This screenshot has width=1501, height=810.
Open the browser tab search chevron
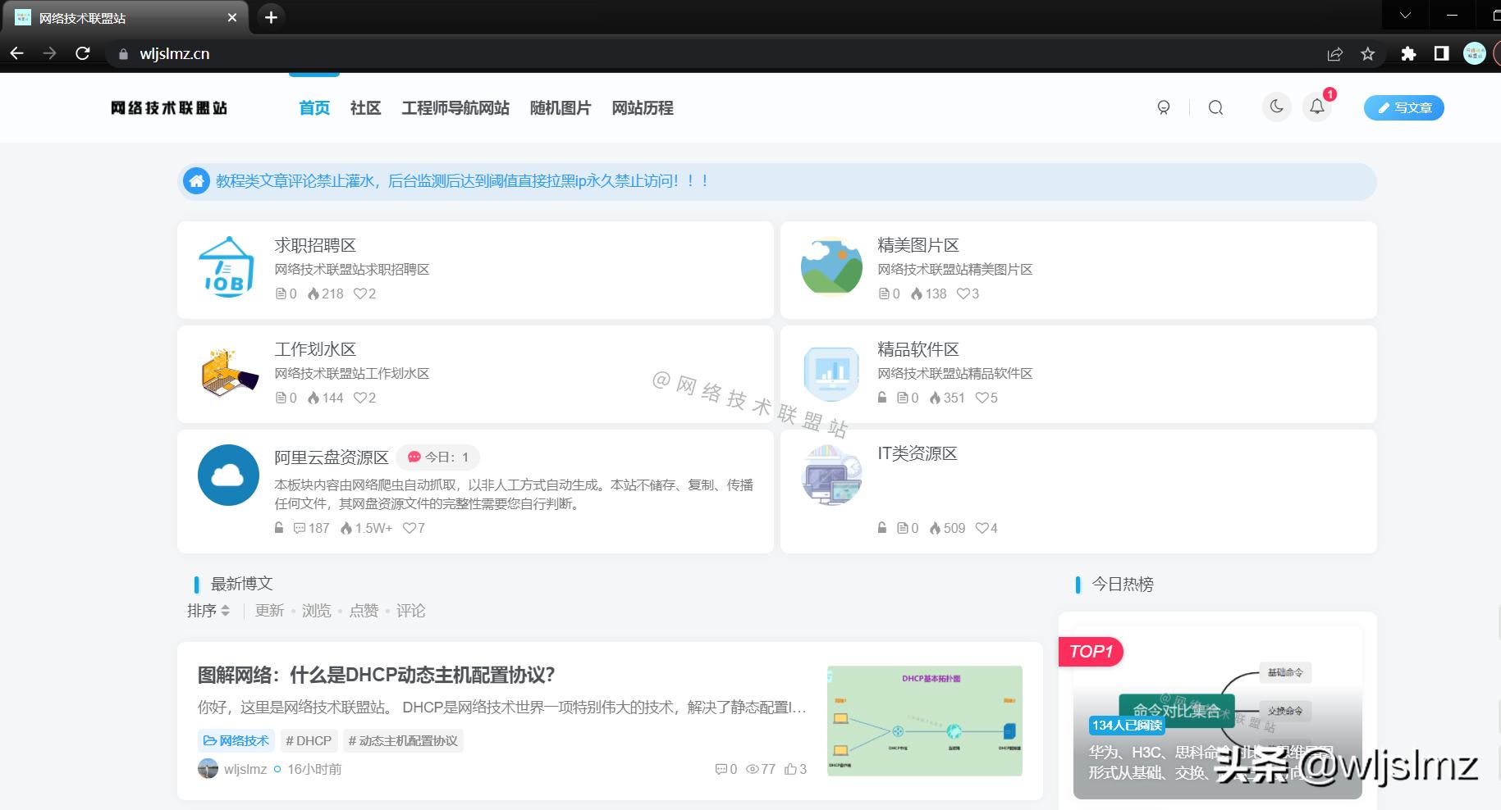(x=1404, y=15)
